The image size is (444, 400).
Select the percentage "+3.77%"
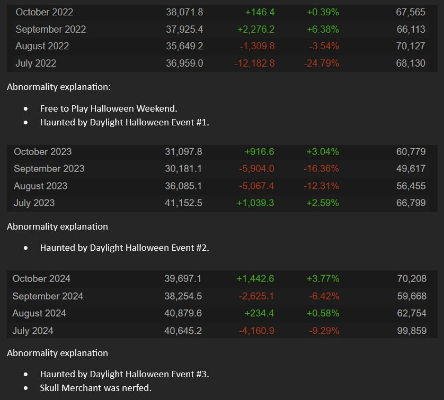(x=323, y=279)
